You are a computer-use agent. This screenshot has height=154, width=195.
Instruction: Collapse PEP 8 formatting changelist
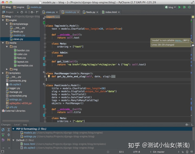14,129
